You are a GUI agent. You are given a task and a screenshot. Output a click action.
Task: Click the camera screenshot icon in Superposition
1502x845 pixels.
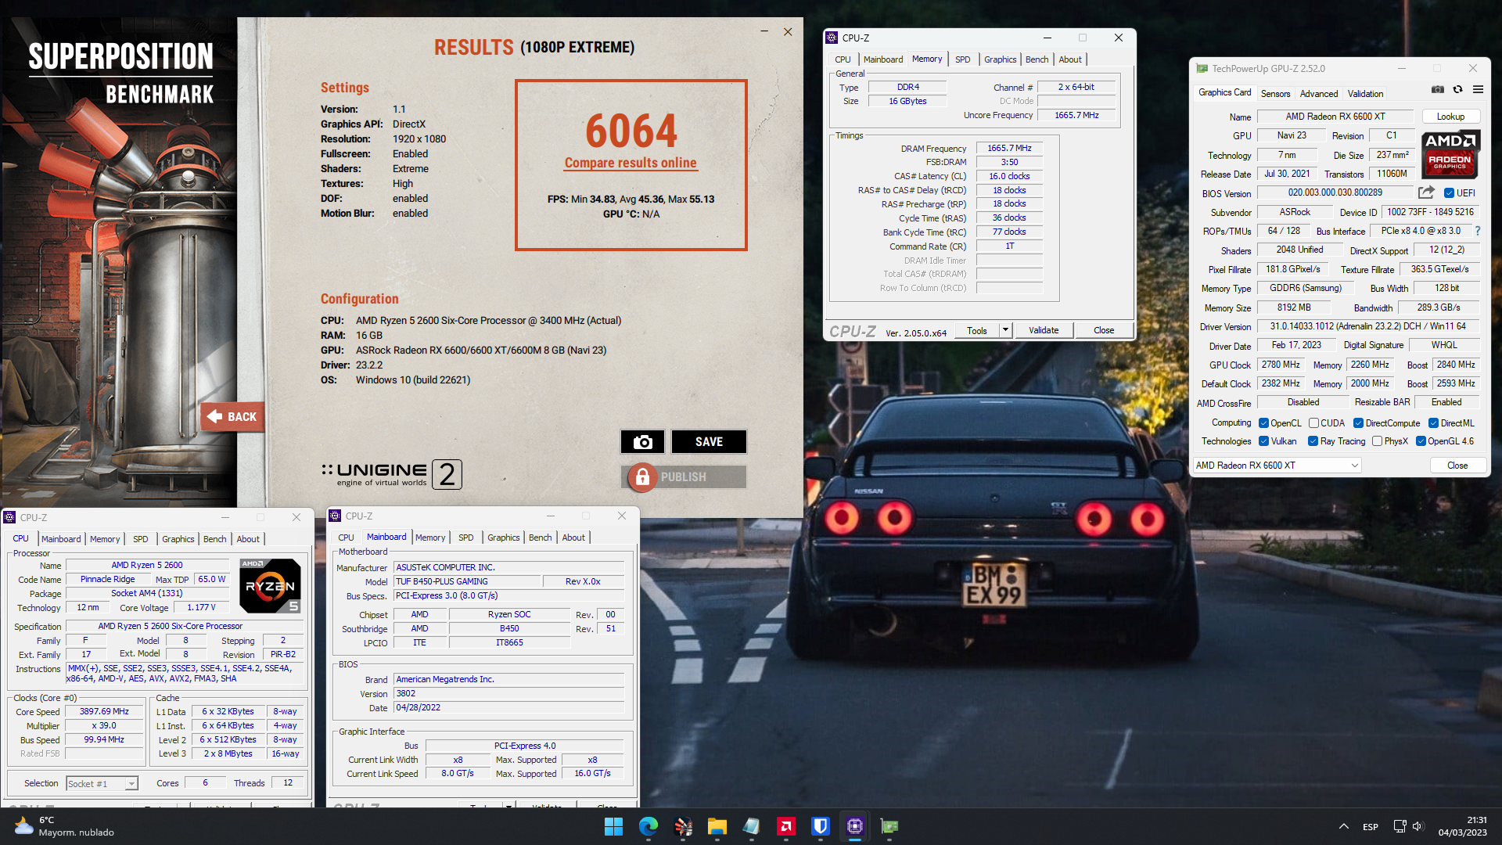pos(642,442)
